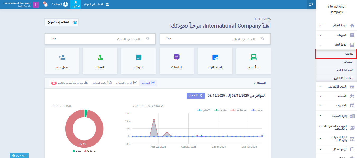Viewport: 357px width, 158px height.
Task: Click the Go to Site (الذهاب إلى الموقع) button below header
Action: pos(62,22)
